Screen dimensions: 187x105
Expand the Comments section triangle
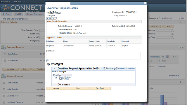click(x=54, y=84)
